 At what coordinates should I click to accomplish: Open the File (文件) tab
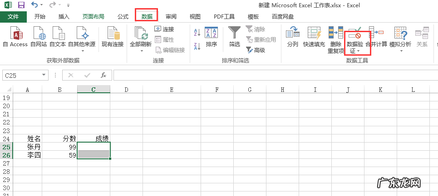point(14,17)
